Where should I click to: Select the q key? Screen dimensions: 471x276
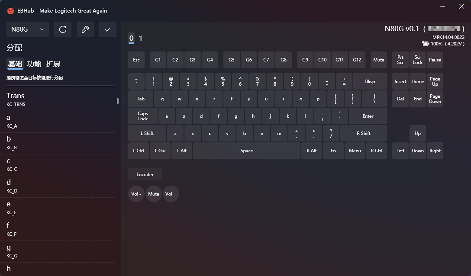(162, 99)
